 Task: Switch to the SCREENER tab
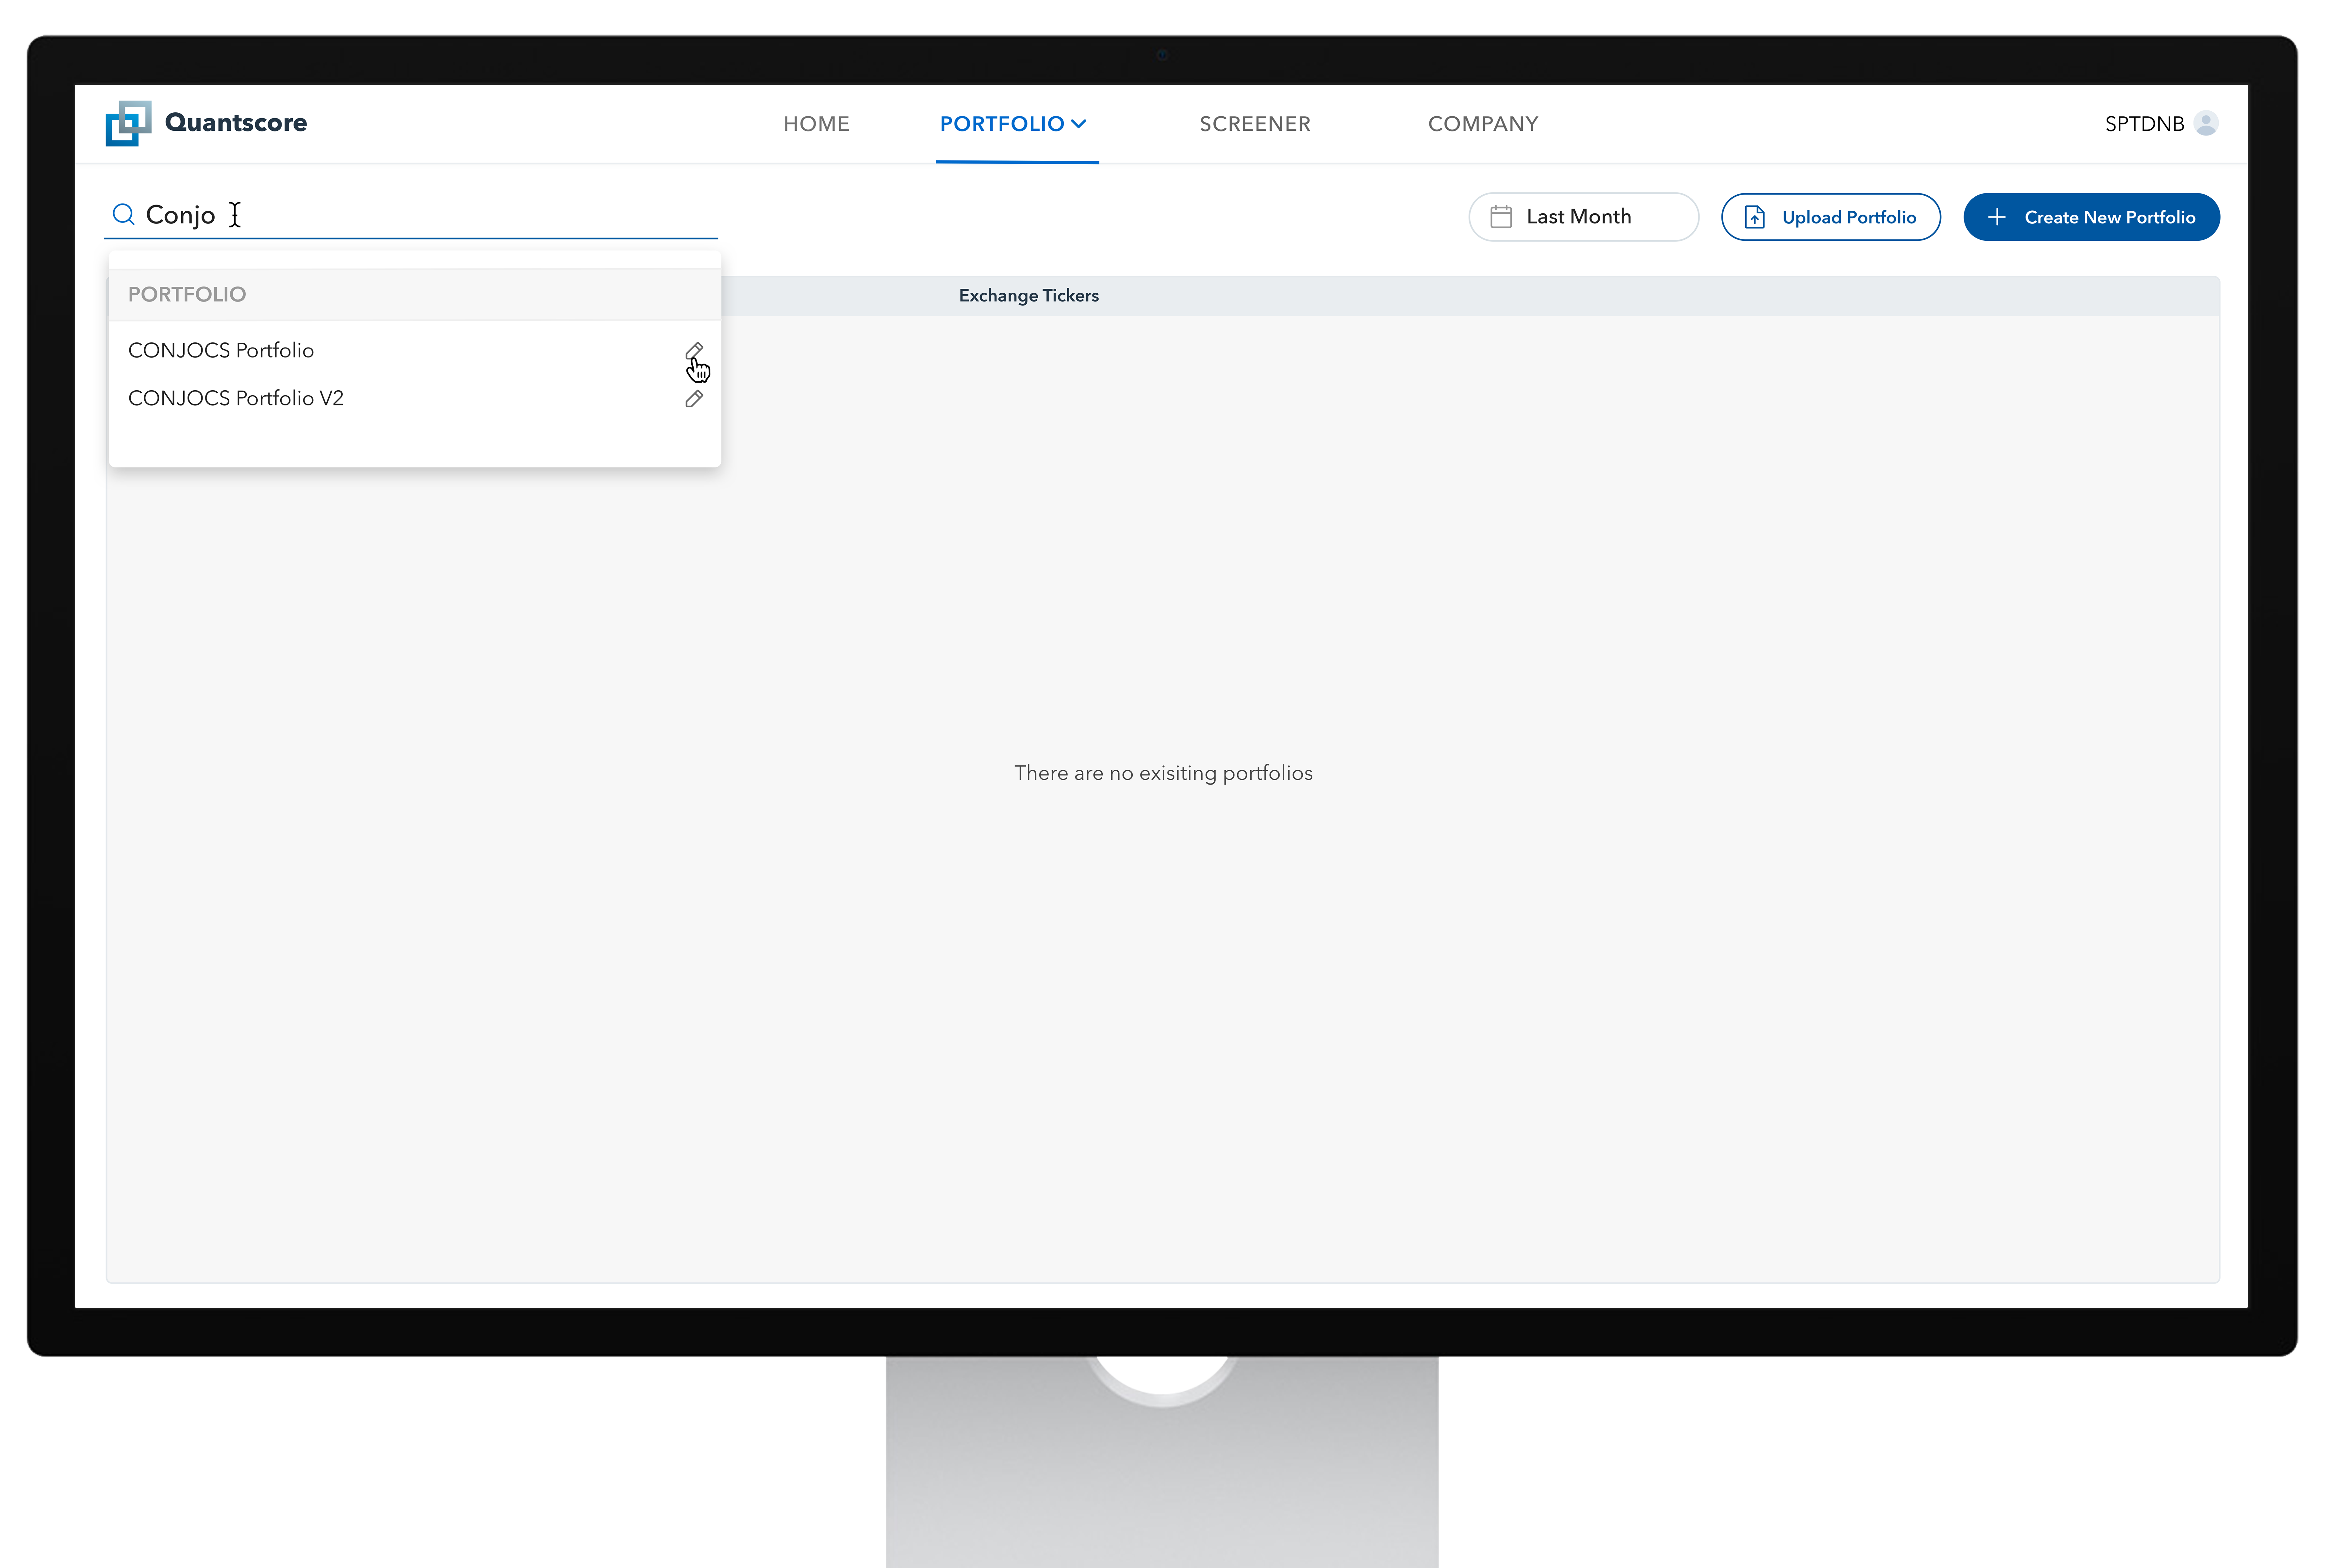(1255, 124)
